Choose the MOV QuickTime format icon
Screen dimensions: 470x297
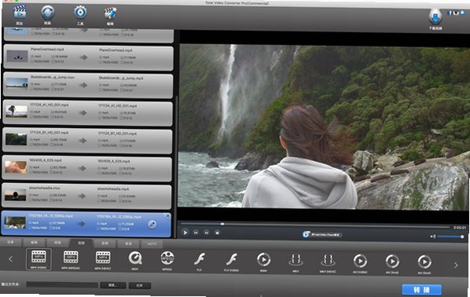pos(135,258)
